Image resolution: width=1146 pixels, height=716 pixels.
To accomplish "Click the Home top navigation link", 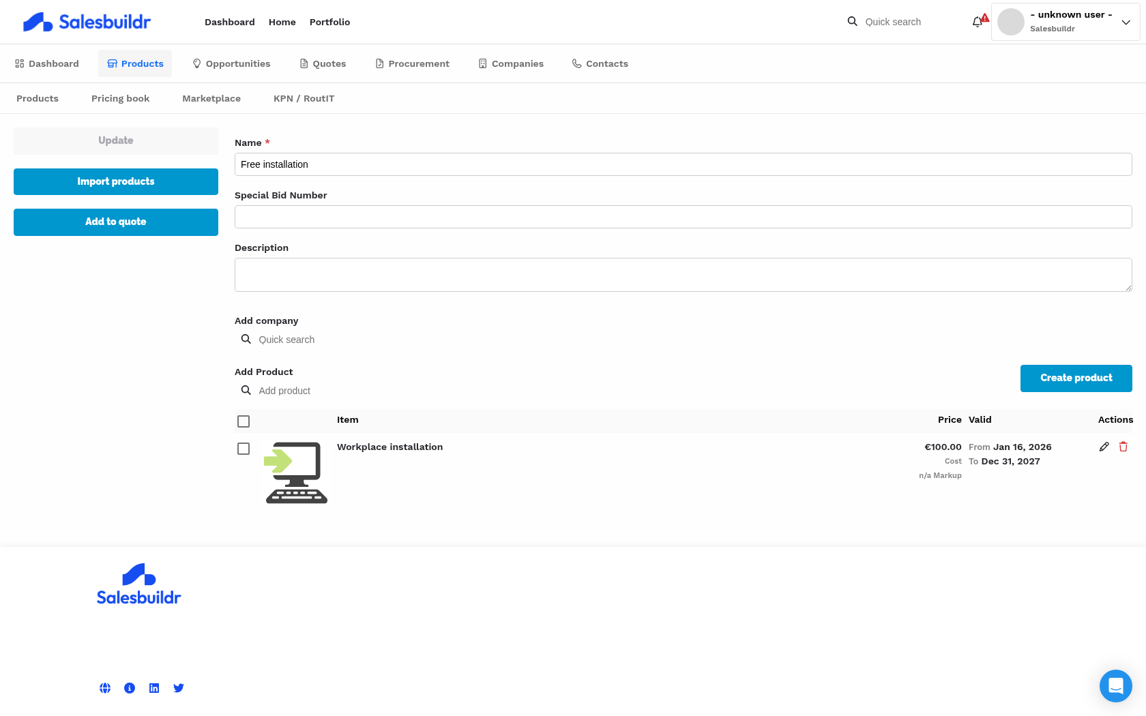I will coord(282,22).
